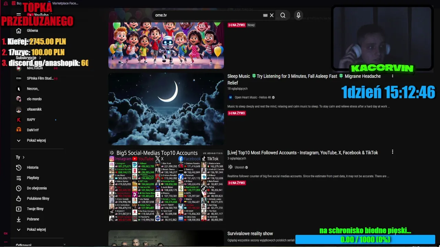Open the on-screen keyboard icon in search box
Image resolution: width=440 pixels, height=247 pixels.
coord(265,15)
